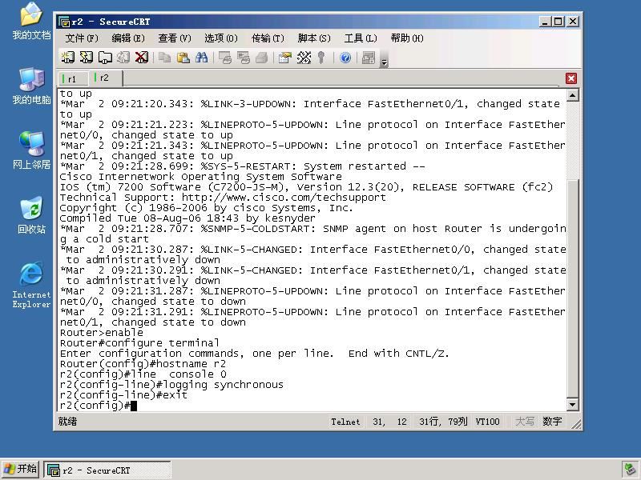Viewport: 641px width, 480px height.
Task: Select Internet Explorer desktop icon
Action: [x=31, y=285]
